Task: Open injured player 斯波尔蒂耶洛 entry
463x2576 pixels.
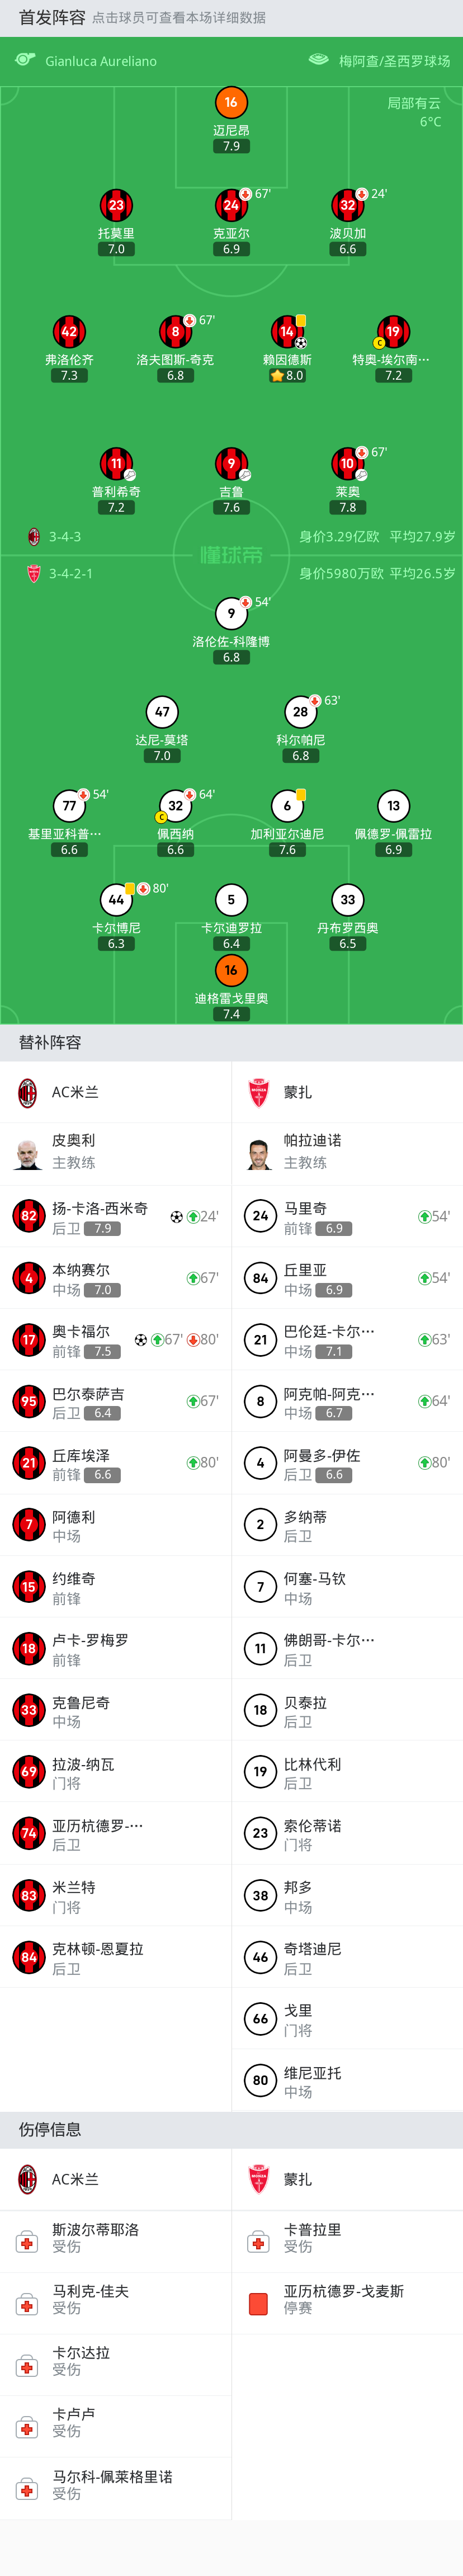Action: coord(116,2239)
